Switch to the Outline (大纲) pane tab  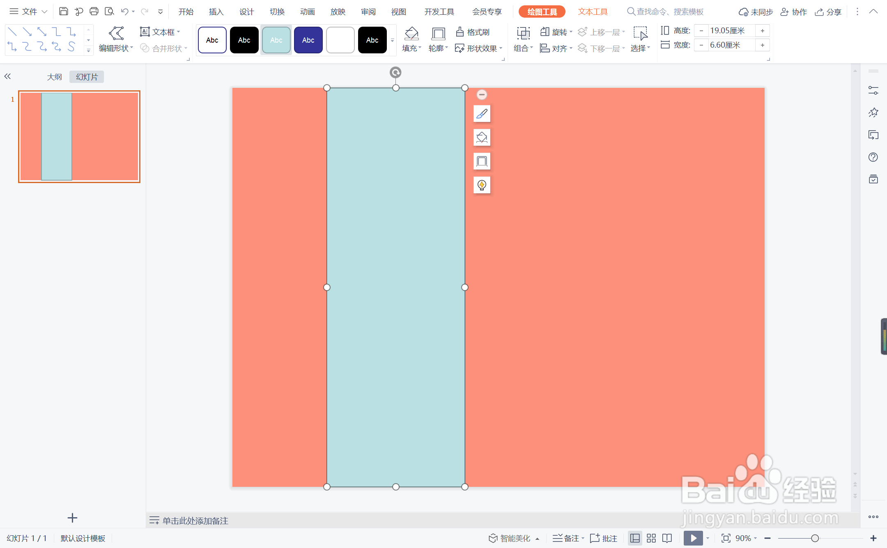coord(54,77)
